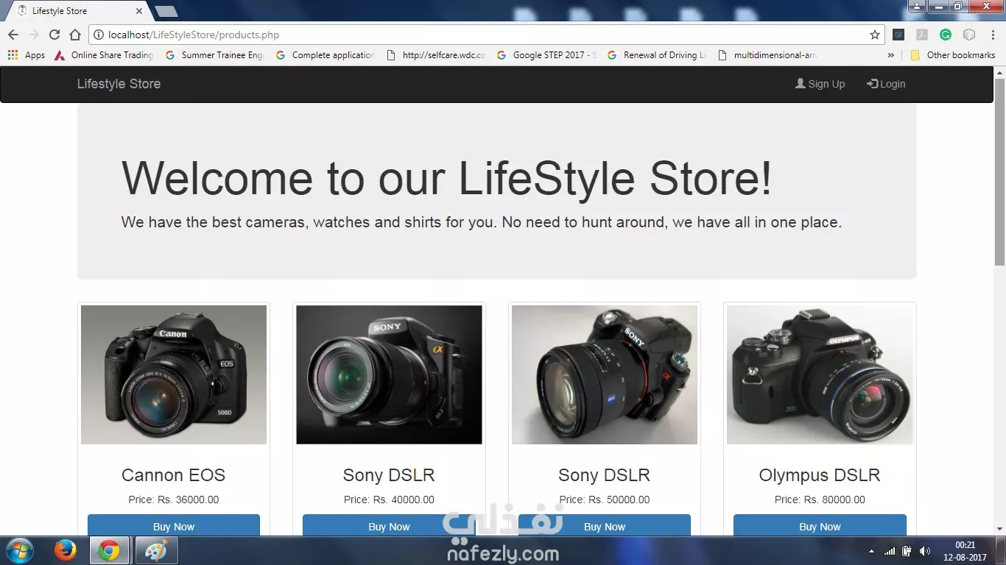Open the browser home page icon

point(75,35)
